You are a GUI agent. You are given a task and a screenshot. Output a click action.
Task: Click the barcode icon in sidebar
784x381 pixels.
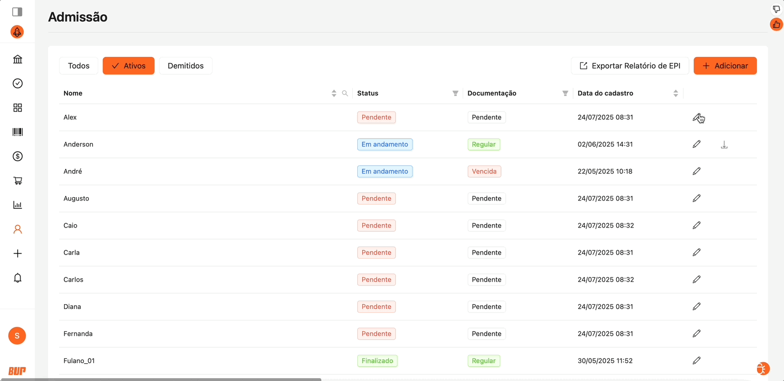tap(18, 132)
